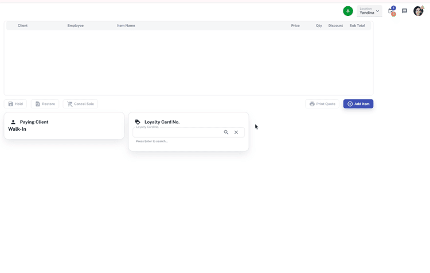Open the calendar notifications icon
The width and height of the screenshot is (430, 273).
392,11
